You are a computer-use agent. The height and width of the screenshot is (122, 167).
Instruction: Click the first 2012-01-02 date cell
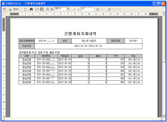(64, 75)
